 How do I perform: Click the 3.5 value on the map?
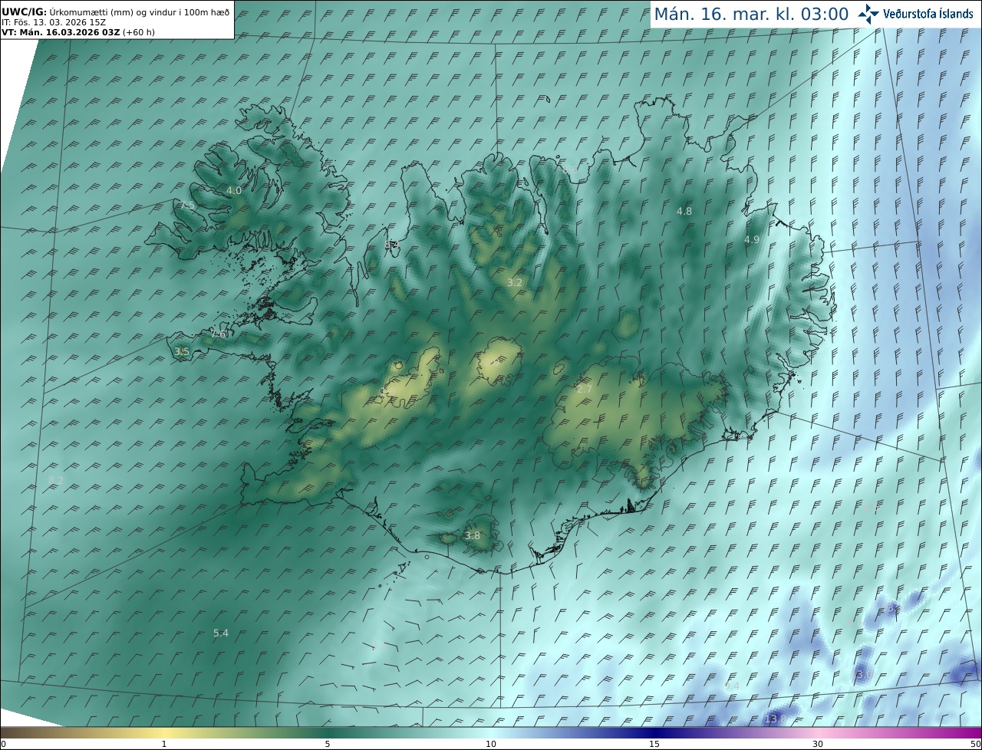tap(182, 351)
